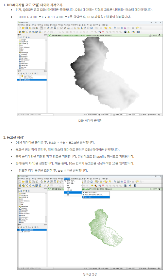This screenshot has height=276, width=168.
Task: Choose 마스크 레이어로 래스터 자르기 in contour screenshot
Action: point(96,195)
